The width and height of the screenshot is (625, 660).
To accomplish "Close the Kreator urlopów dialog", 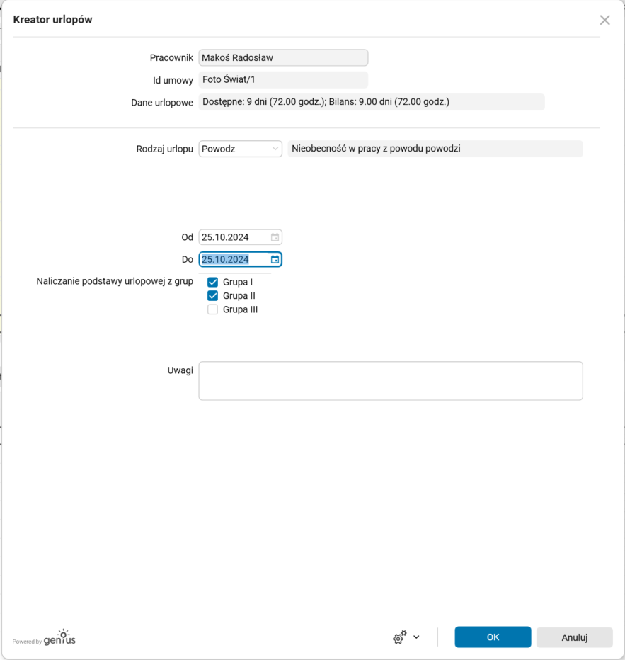I will coord(604,20).
